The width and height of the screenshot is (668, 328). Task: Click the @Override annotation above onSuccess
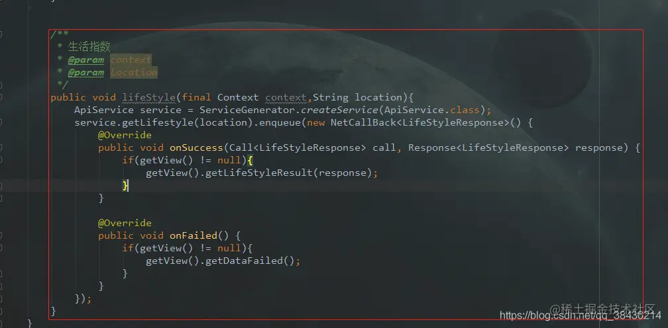coord(125,135)
